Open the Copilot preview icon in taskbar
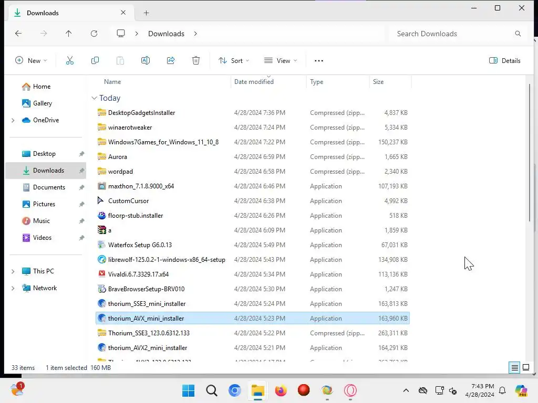The height and width of the screenshot is (403, 538). [521, 390]
